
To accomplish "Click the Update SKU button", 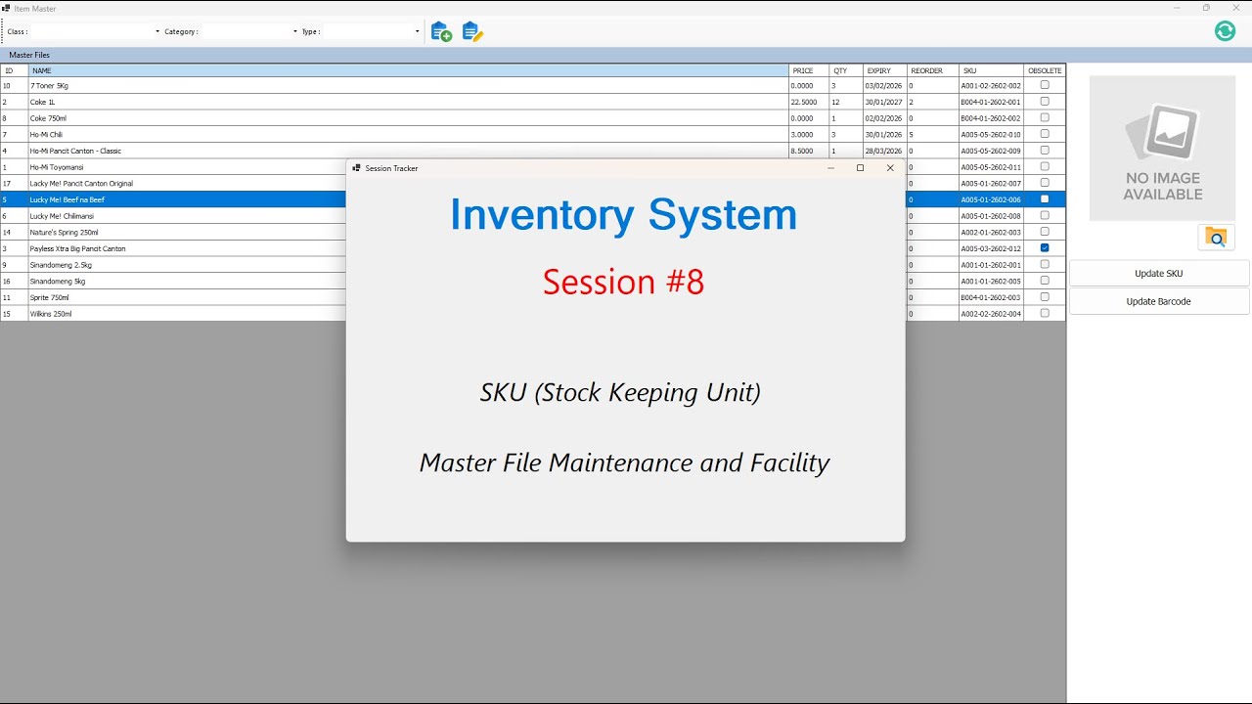I will click(x=1159, y=273).
